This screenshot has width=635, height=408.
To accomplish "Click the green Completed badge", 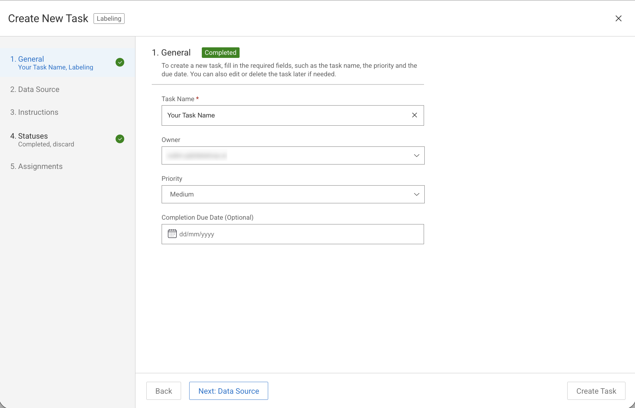I will pyautogui.click(x=221, y=52).
